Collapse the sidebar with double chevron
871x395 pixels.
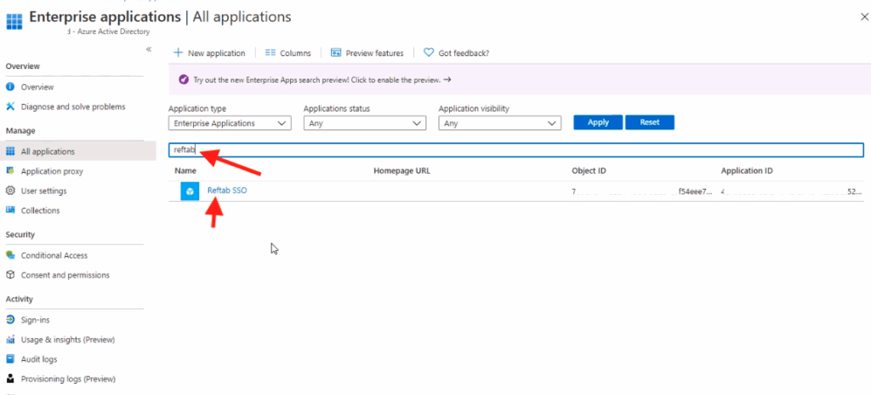pyautogui.click(x=149, y=49)
